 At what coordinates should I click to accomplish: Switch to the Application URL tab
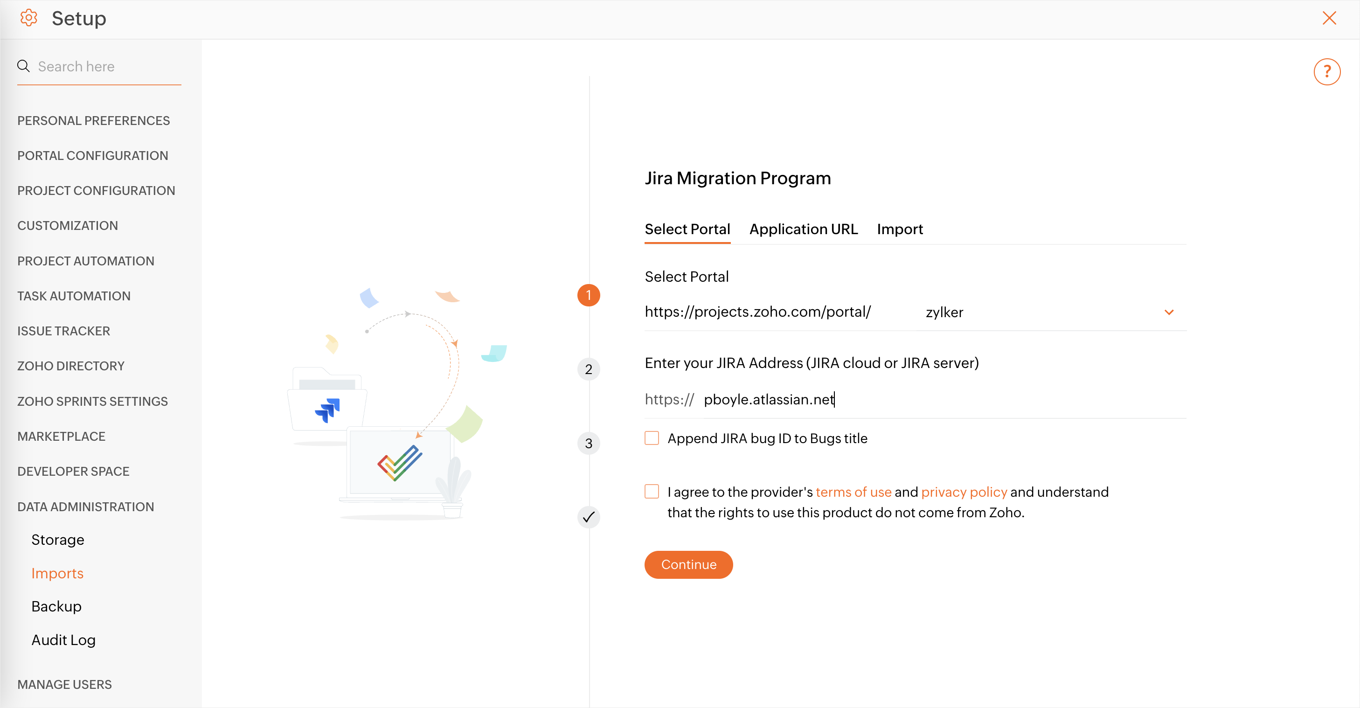point(803,229)
